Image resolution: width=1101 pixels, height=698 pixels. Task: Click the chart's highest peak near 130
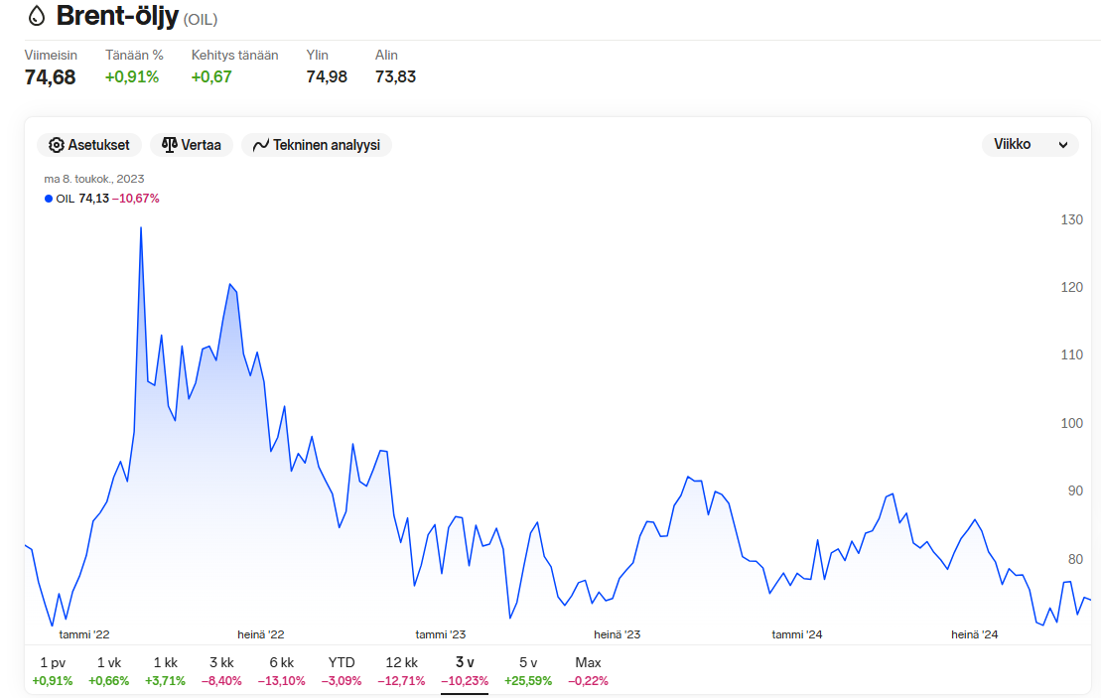pyautogui.click(x=141, y=228)
